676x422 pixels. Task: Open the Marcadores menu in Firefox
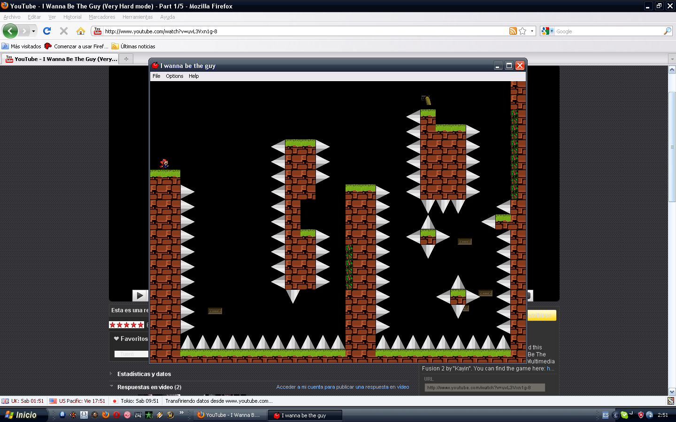point(102,17)
